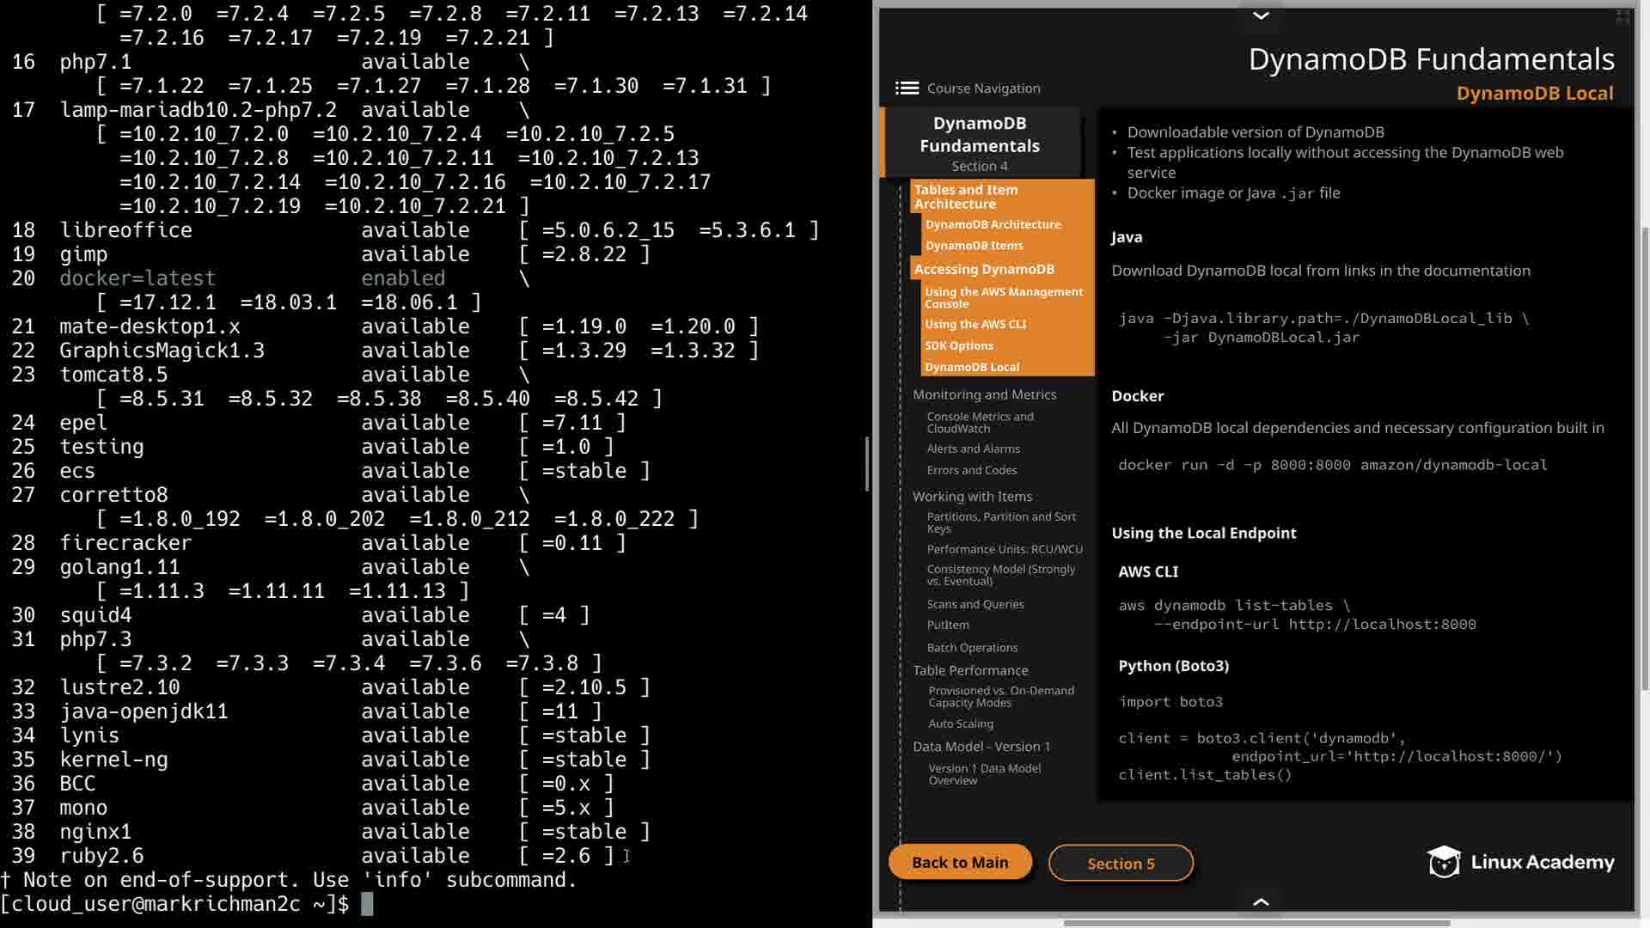
Task: Collapse panel with top down-chevron
Action: (1261, 15)
